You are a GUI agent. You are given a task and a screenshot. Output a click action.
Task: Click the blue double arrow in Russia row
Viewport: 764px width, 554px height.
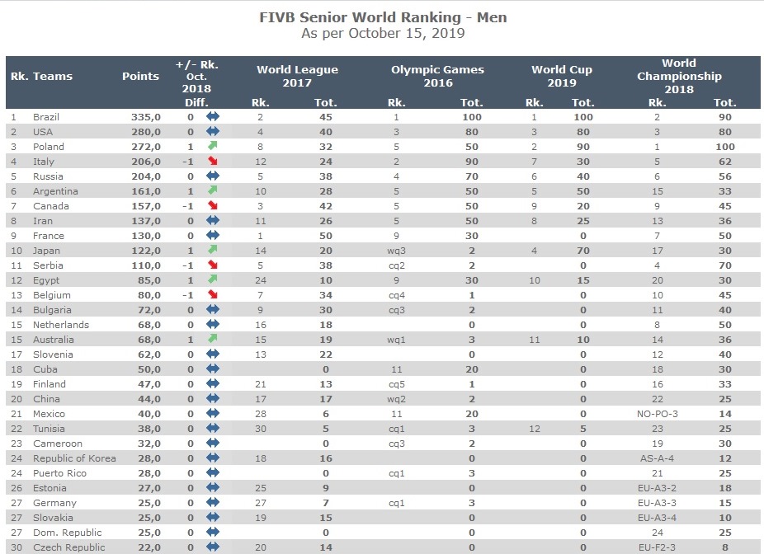pyautogui.click(x=213, y=176)
